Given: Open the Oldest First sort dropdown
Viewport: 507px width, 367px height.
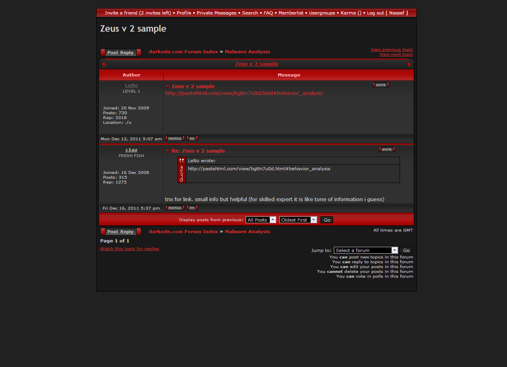Looking at the screenshot, I should click(x=298, y=220).
